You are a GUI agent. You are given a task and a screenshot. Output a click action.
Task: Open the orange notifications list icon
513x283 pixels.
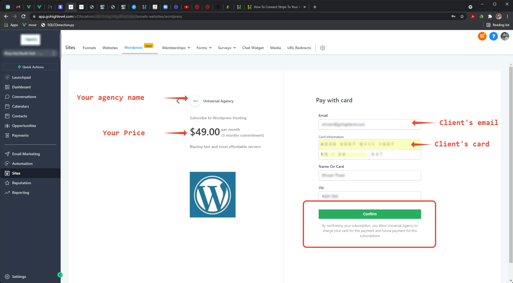click(482, 36)
